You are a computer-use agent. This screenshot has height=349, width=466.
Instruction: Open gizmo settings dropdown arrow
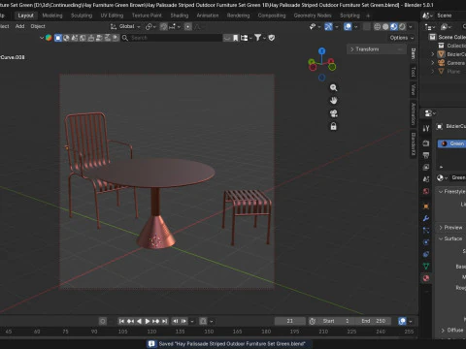point(337,27)
